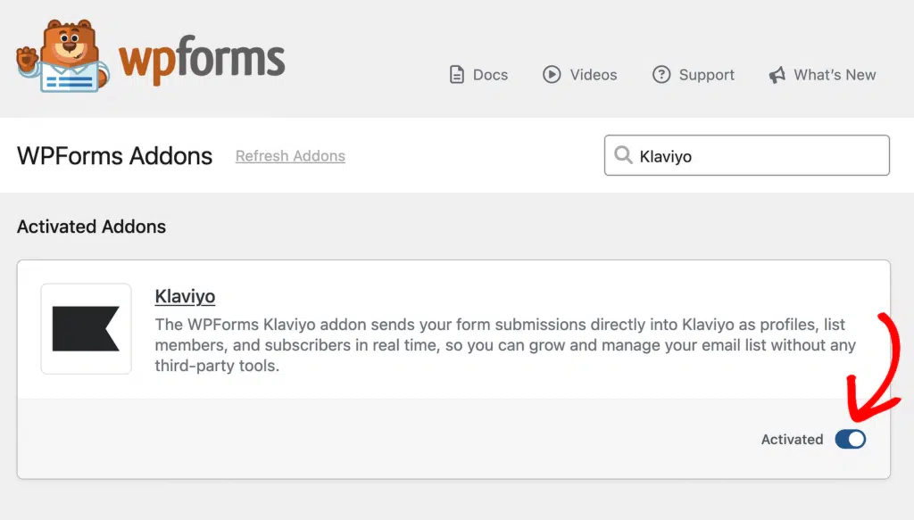Click the Klaviyo addon description text
This screenshot has height=520, width=914.
tap(505, 344)
